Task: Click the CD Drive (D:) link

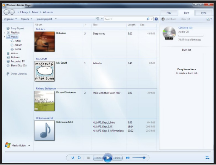Action: point(186,28)
